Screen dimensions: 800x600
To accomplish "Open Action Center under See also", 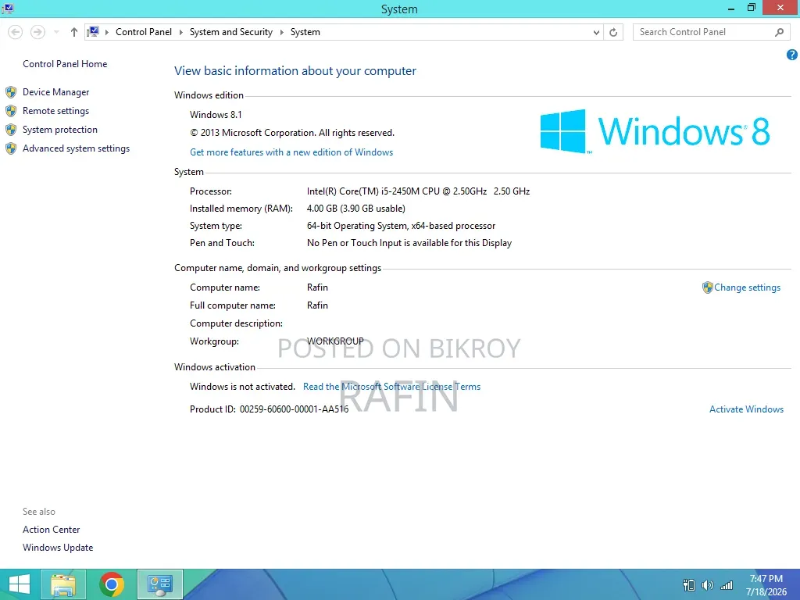I will (51, 530).
